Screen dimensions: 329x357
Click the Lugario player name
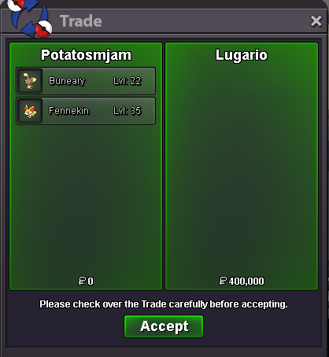(x=242, y=55)
